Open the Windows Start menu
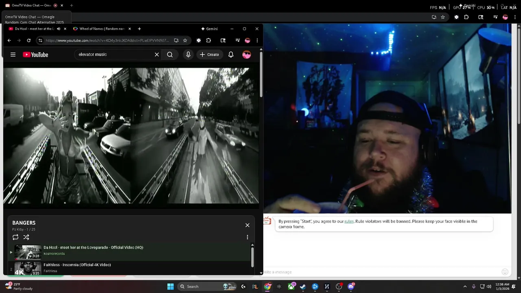 click(170, 286)
